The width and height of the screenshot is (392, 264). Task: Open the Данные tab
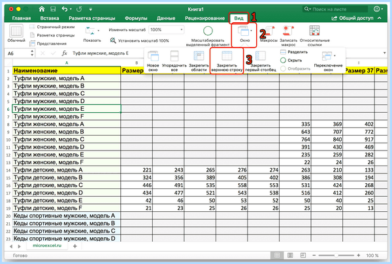pyautogui.click(x=166, y=18)
